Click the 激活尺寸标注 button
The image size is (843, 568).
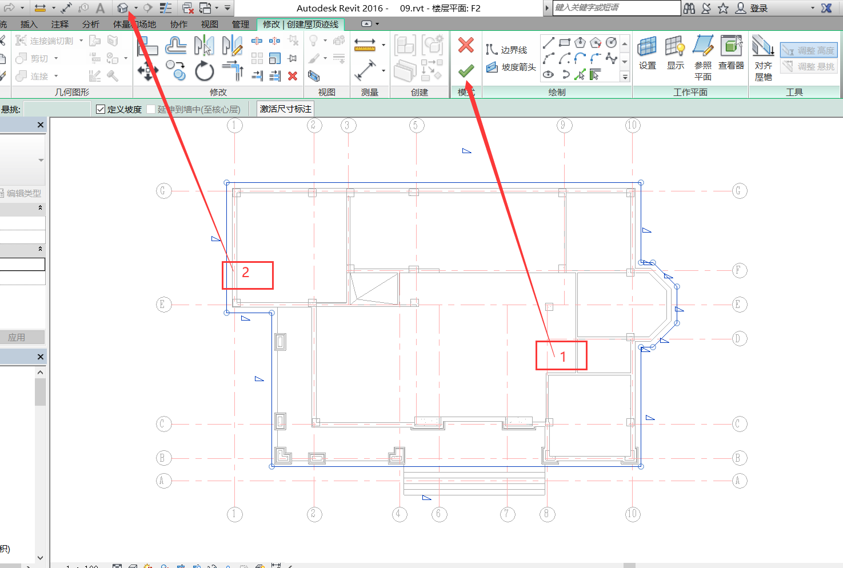(x=285, y=109)
